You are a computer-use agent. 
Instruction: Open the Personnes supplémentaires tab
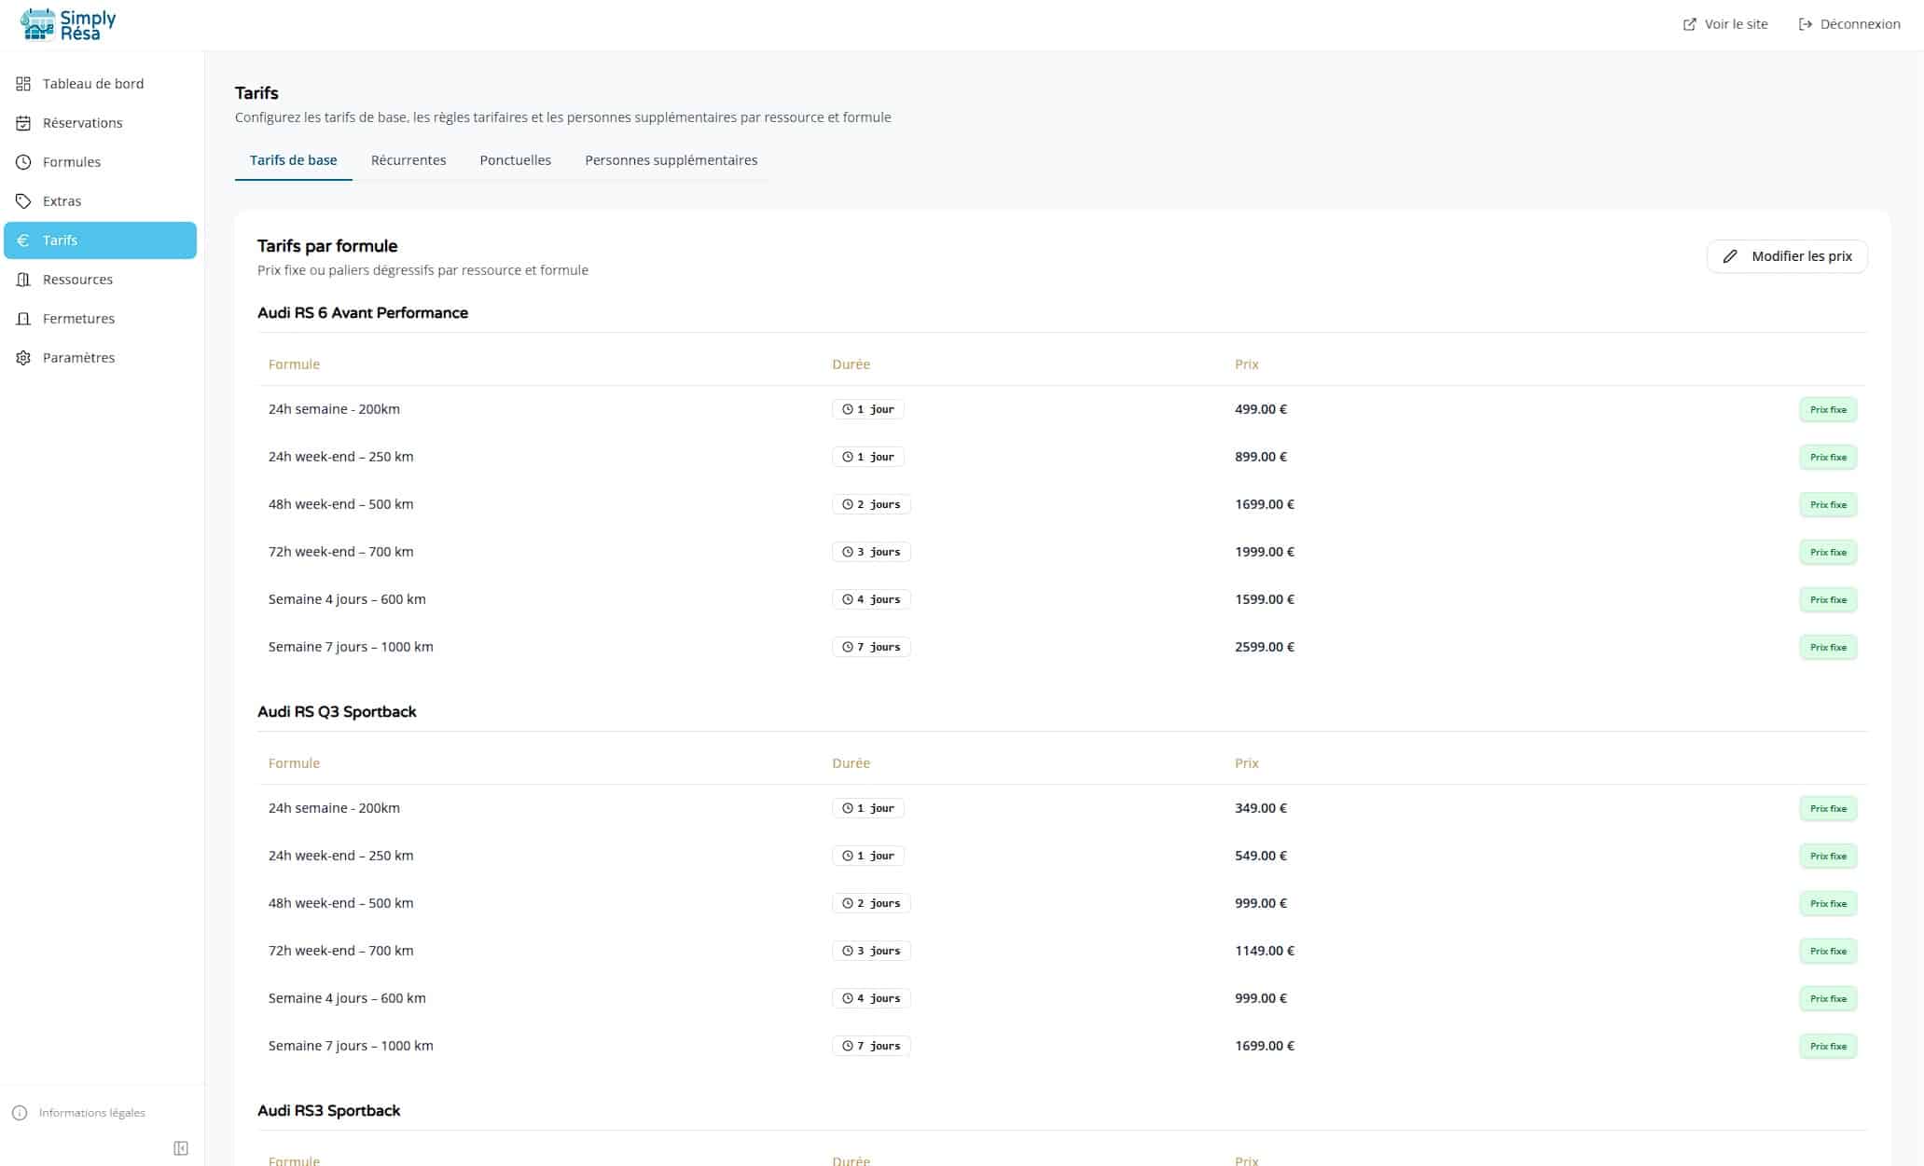point(671,159)
